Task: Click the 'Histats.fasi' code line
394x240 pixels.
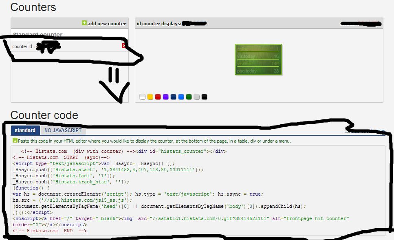Action: [64, 176]
